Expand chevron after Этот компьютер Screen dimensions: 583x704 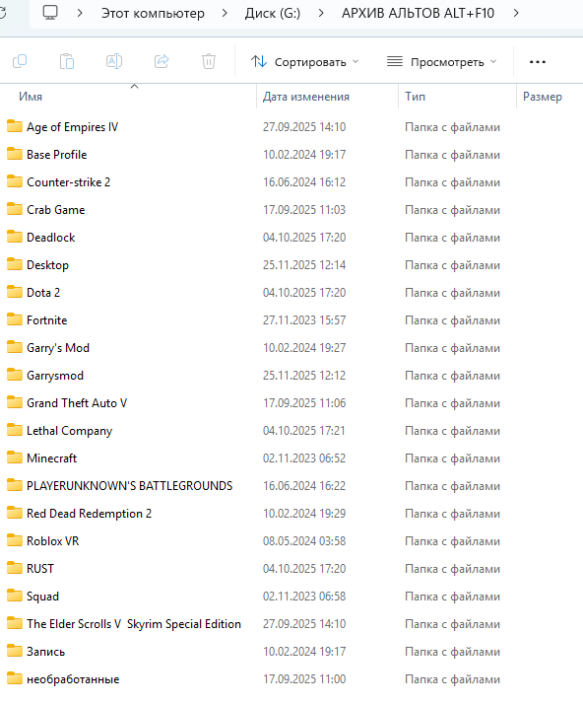[225, 13]
